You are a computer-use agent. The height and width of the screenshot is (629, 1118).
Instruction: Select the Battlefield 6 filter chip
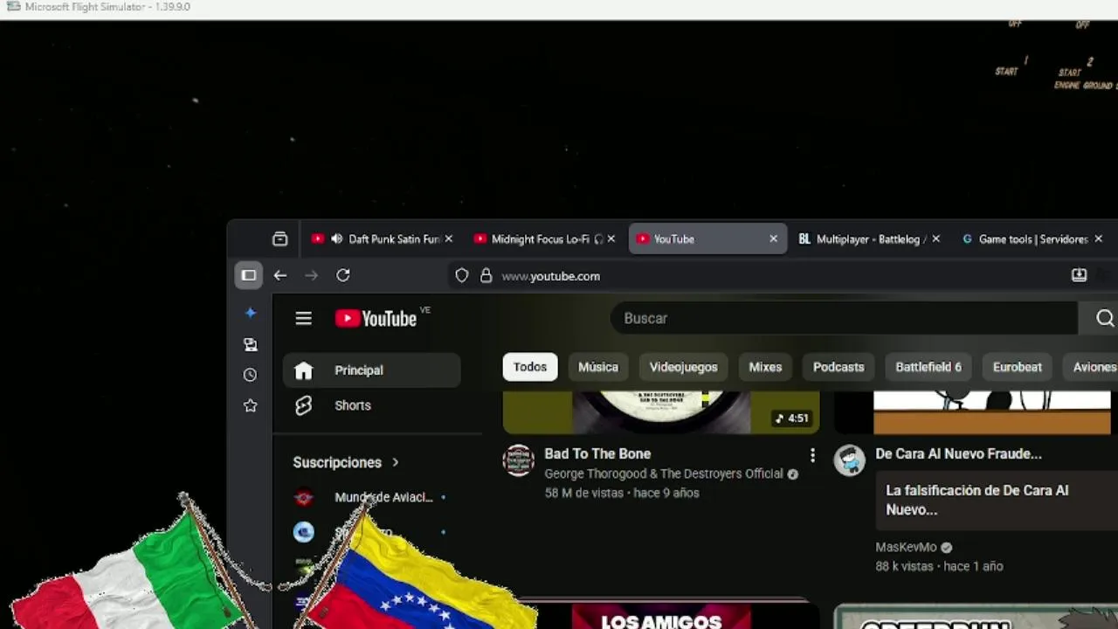point(928,367)
